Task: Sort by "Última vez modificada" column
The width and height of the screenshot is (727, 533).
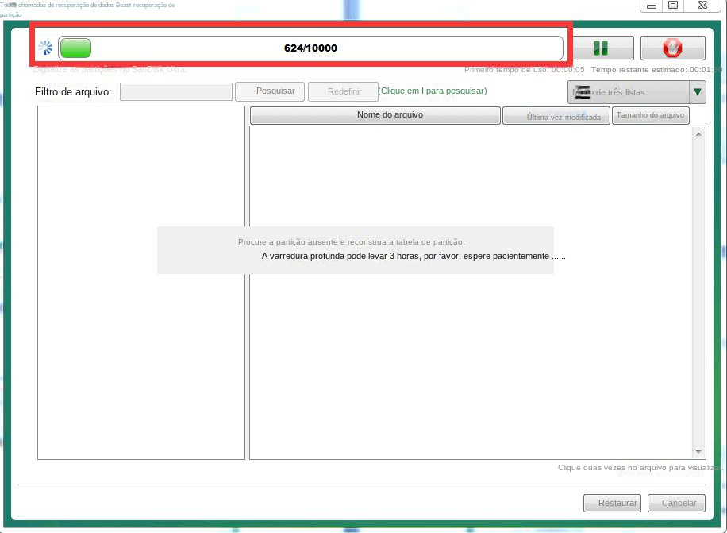Action: tap(556, 115)
